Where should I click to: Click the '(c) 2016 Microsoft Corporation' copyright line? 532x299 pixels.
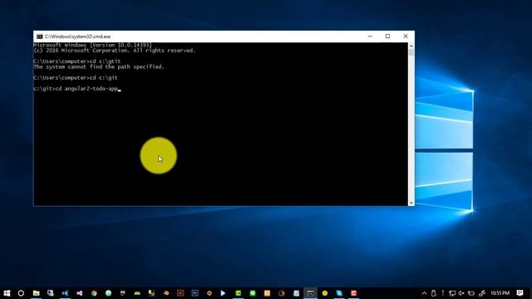click(x=115, y=51)
